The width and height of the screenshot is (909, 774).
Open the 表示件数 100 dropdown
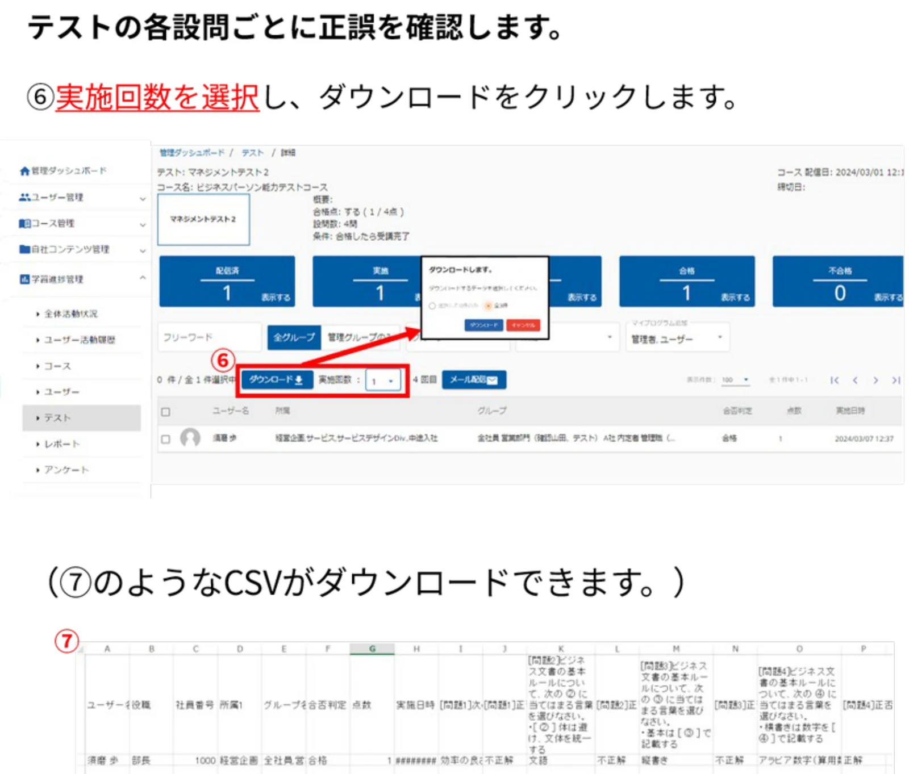point(736,380)
